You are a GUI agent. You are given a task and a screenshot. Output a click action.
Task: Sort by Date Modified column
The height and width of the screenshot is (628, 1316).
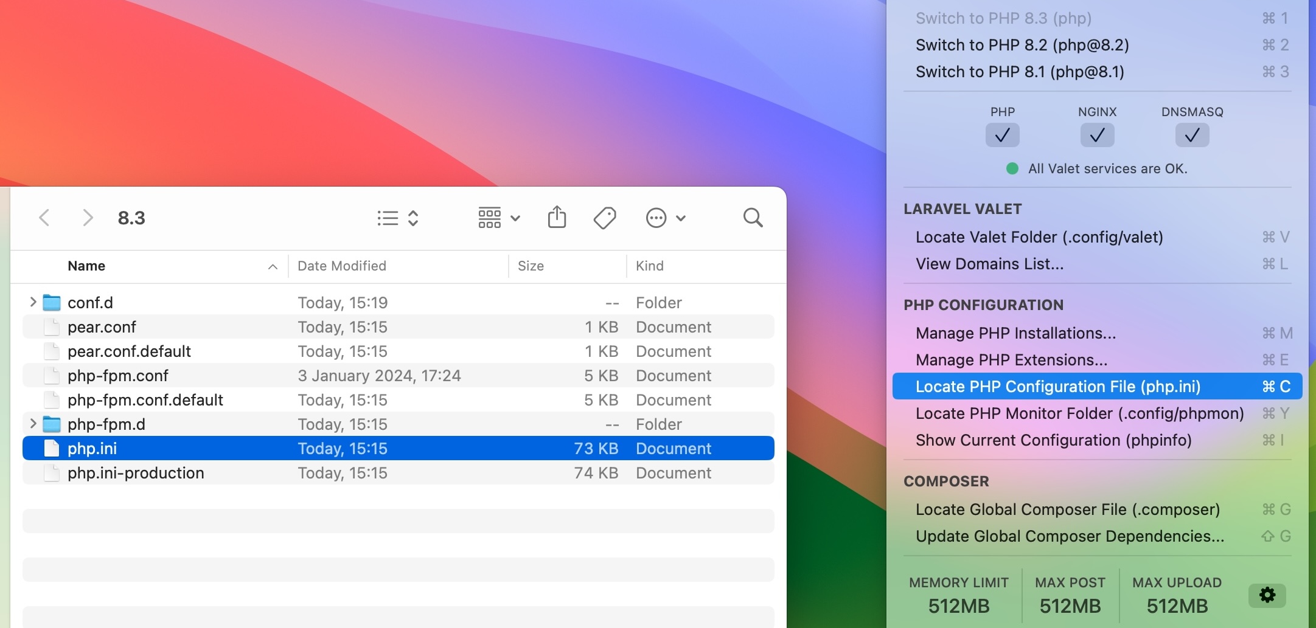point(342,266)
